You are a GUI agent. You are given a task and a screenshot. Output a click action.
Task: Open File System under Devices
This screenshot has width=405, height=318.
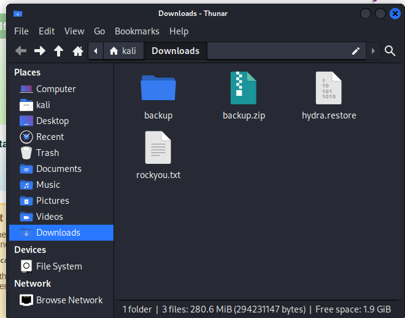[x=61, y=266]
